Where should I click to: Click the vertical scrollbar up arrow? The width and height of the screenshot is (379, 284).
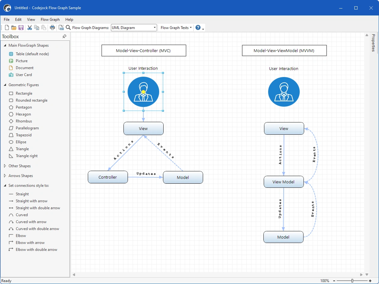367,35
